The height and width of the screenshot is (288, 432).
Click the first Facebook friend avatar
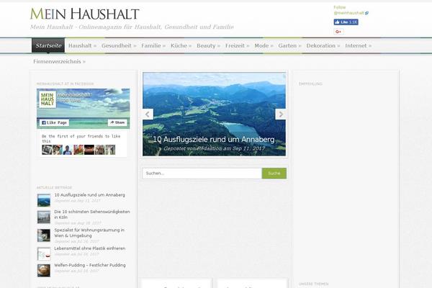click(47, 150)
